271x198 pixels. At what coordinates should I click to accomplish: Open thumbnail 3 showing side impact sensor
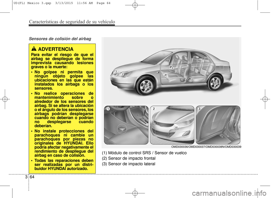tap(218, 125)
